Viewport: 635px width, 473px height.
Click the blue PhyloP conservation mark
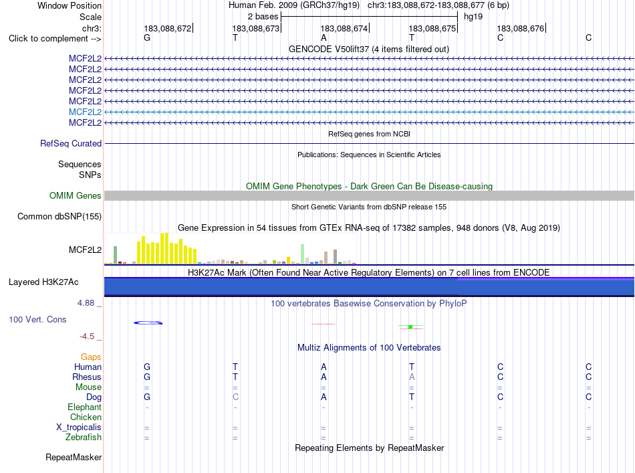[x=148, y=322]
